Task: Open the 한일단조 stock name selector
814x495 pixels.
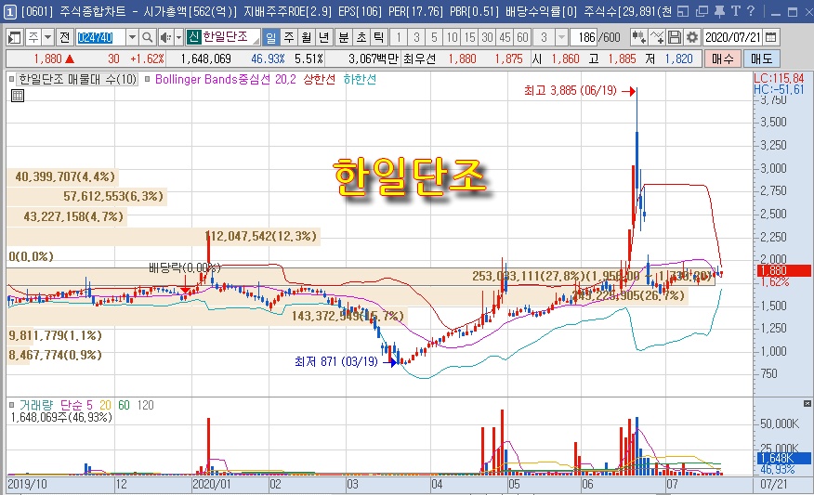Action: point(230,37)
